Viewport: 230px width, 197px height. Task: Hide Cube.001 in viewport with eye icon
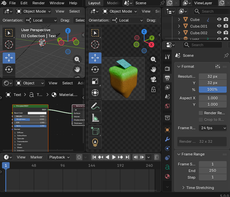click(219, 26)
